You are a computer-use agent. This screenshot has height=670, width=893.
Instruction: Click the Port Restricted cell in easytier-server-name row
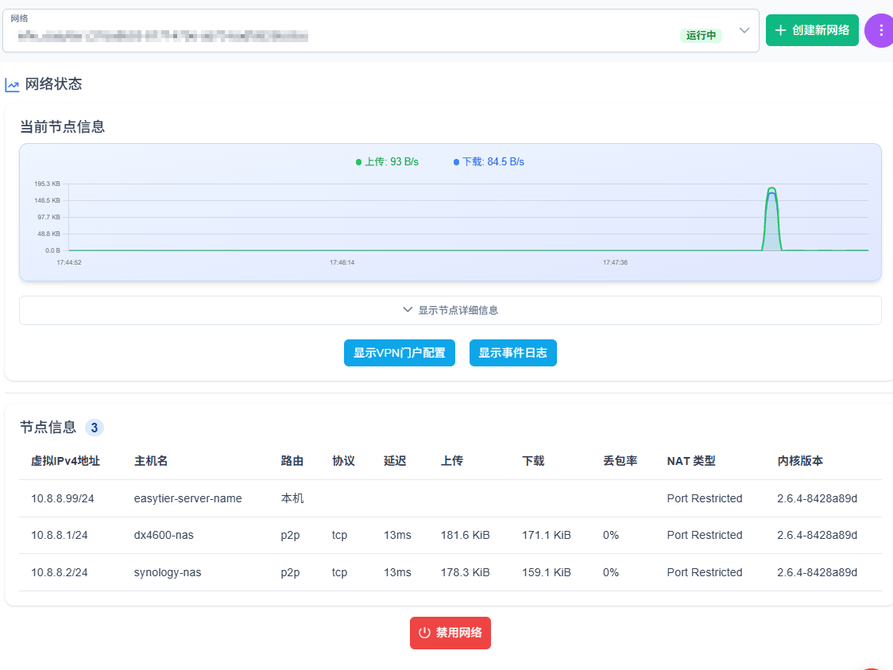point(705,498)
